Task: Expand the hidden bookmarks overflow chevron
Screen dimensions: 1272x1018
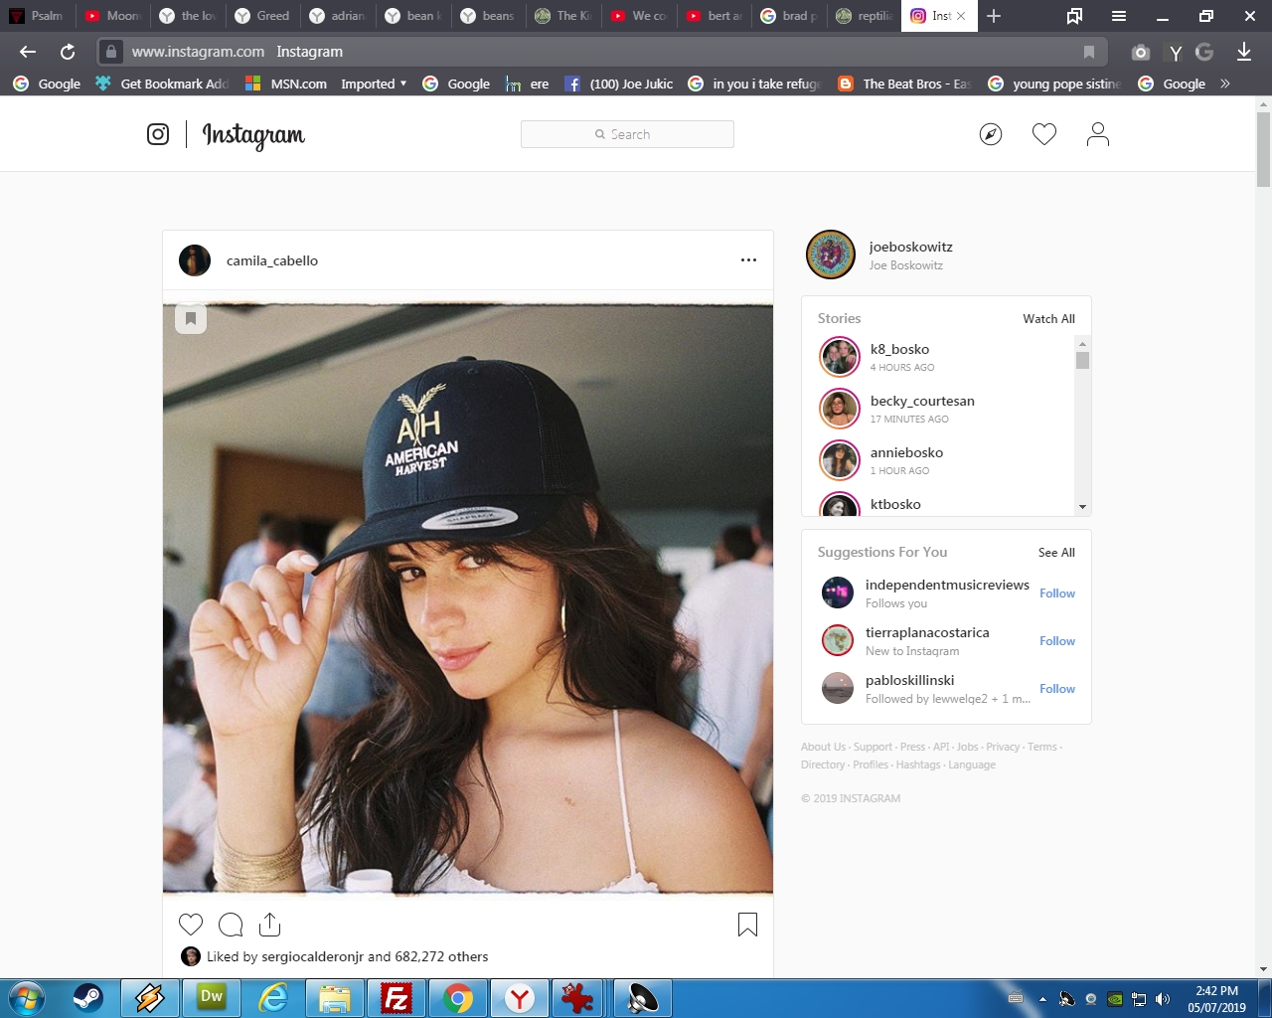Action: pyautogui.click(x=1225, y=85)
